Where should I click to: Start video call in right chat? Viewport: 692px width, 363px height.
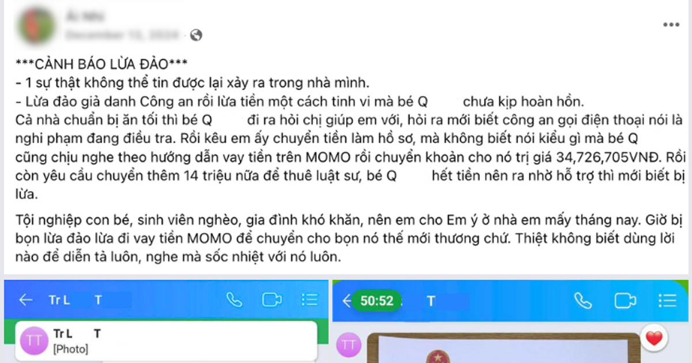(625, 301)
